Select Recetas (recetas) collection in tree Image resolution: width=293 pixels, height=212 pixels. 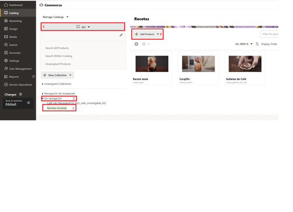[x=57, y=108]
